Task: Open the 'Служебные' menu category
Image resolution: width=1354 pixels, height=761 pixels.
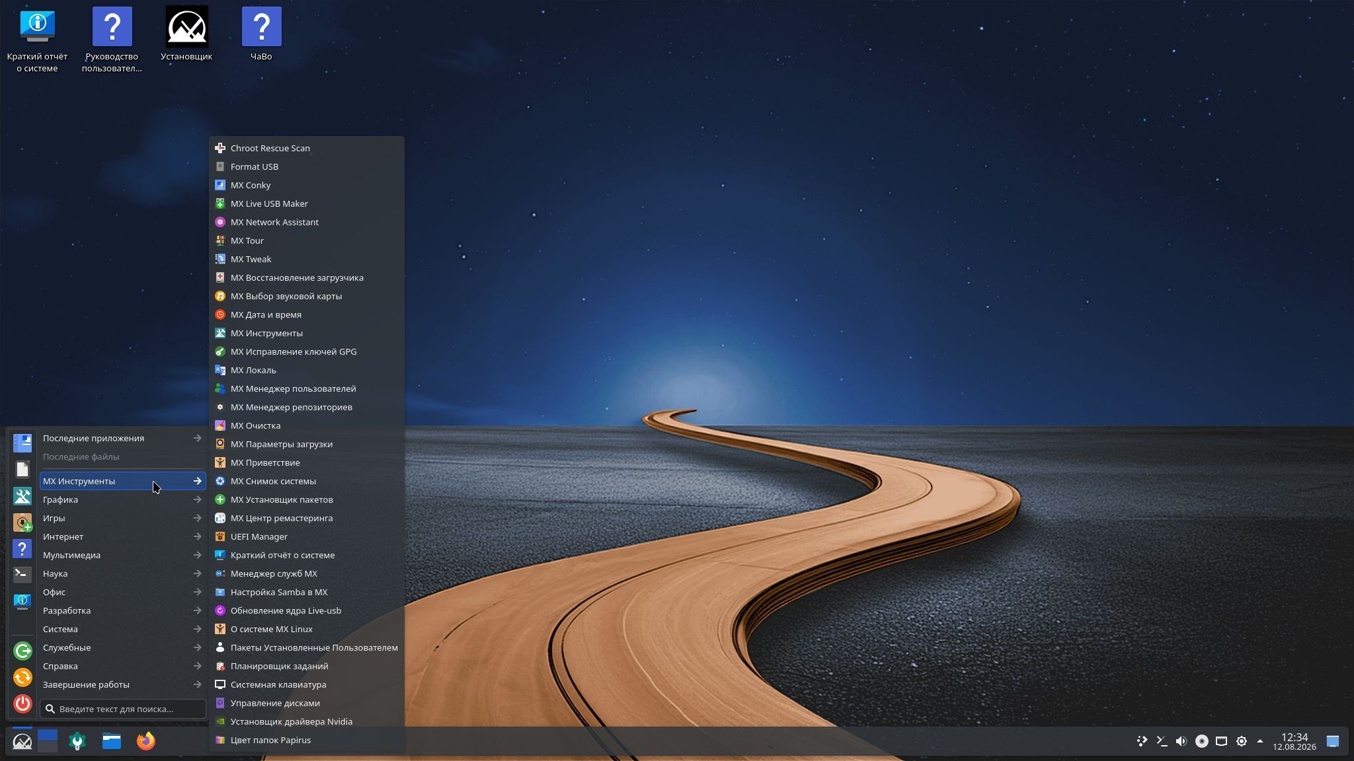Action: pyautogui.click(x=122, y=647)
